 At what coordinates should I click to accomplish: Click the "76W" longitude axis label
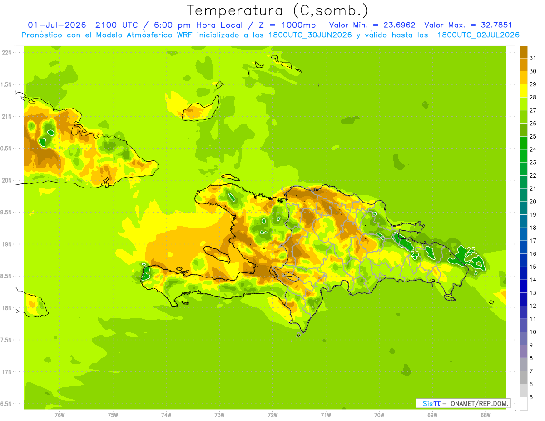[x=59, y=415]
